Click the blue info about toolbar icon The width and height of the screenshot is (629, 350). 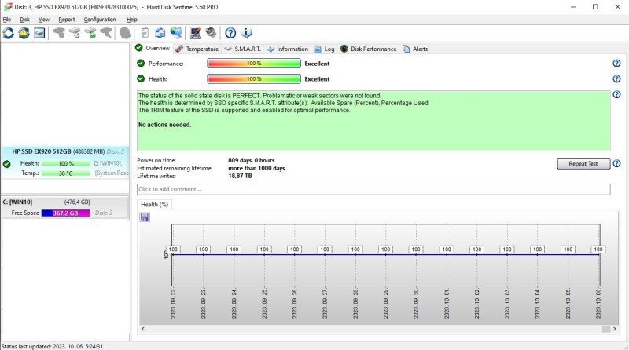(x=246, y=33)
